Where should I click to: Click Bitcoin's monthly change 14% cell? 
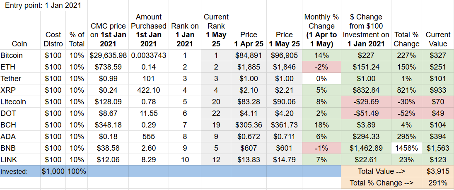(x=322, y=55)
